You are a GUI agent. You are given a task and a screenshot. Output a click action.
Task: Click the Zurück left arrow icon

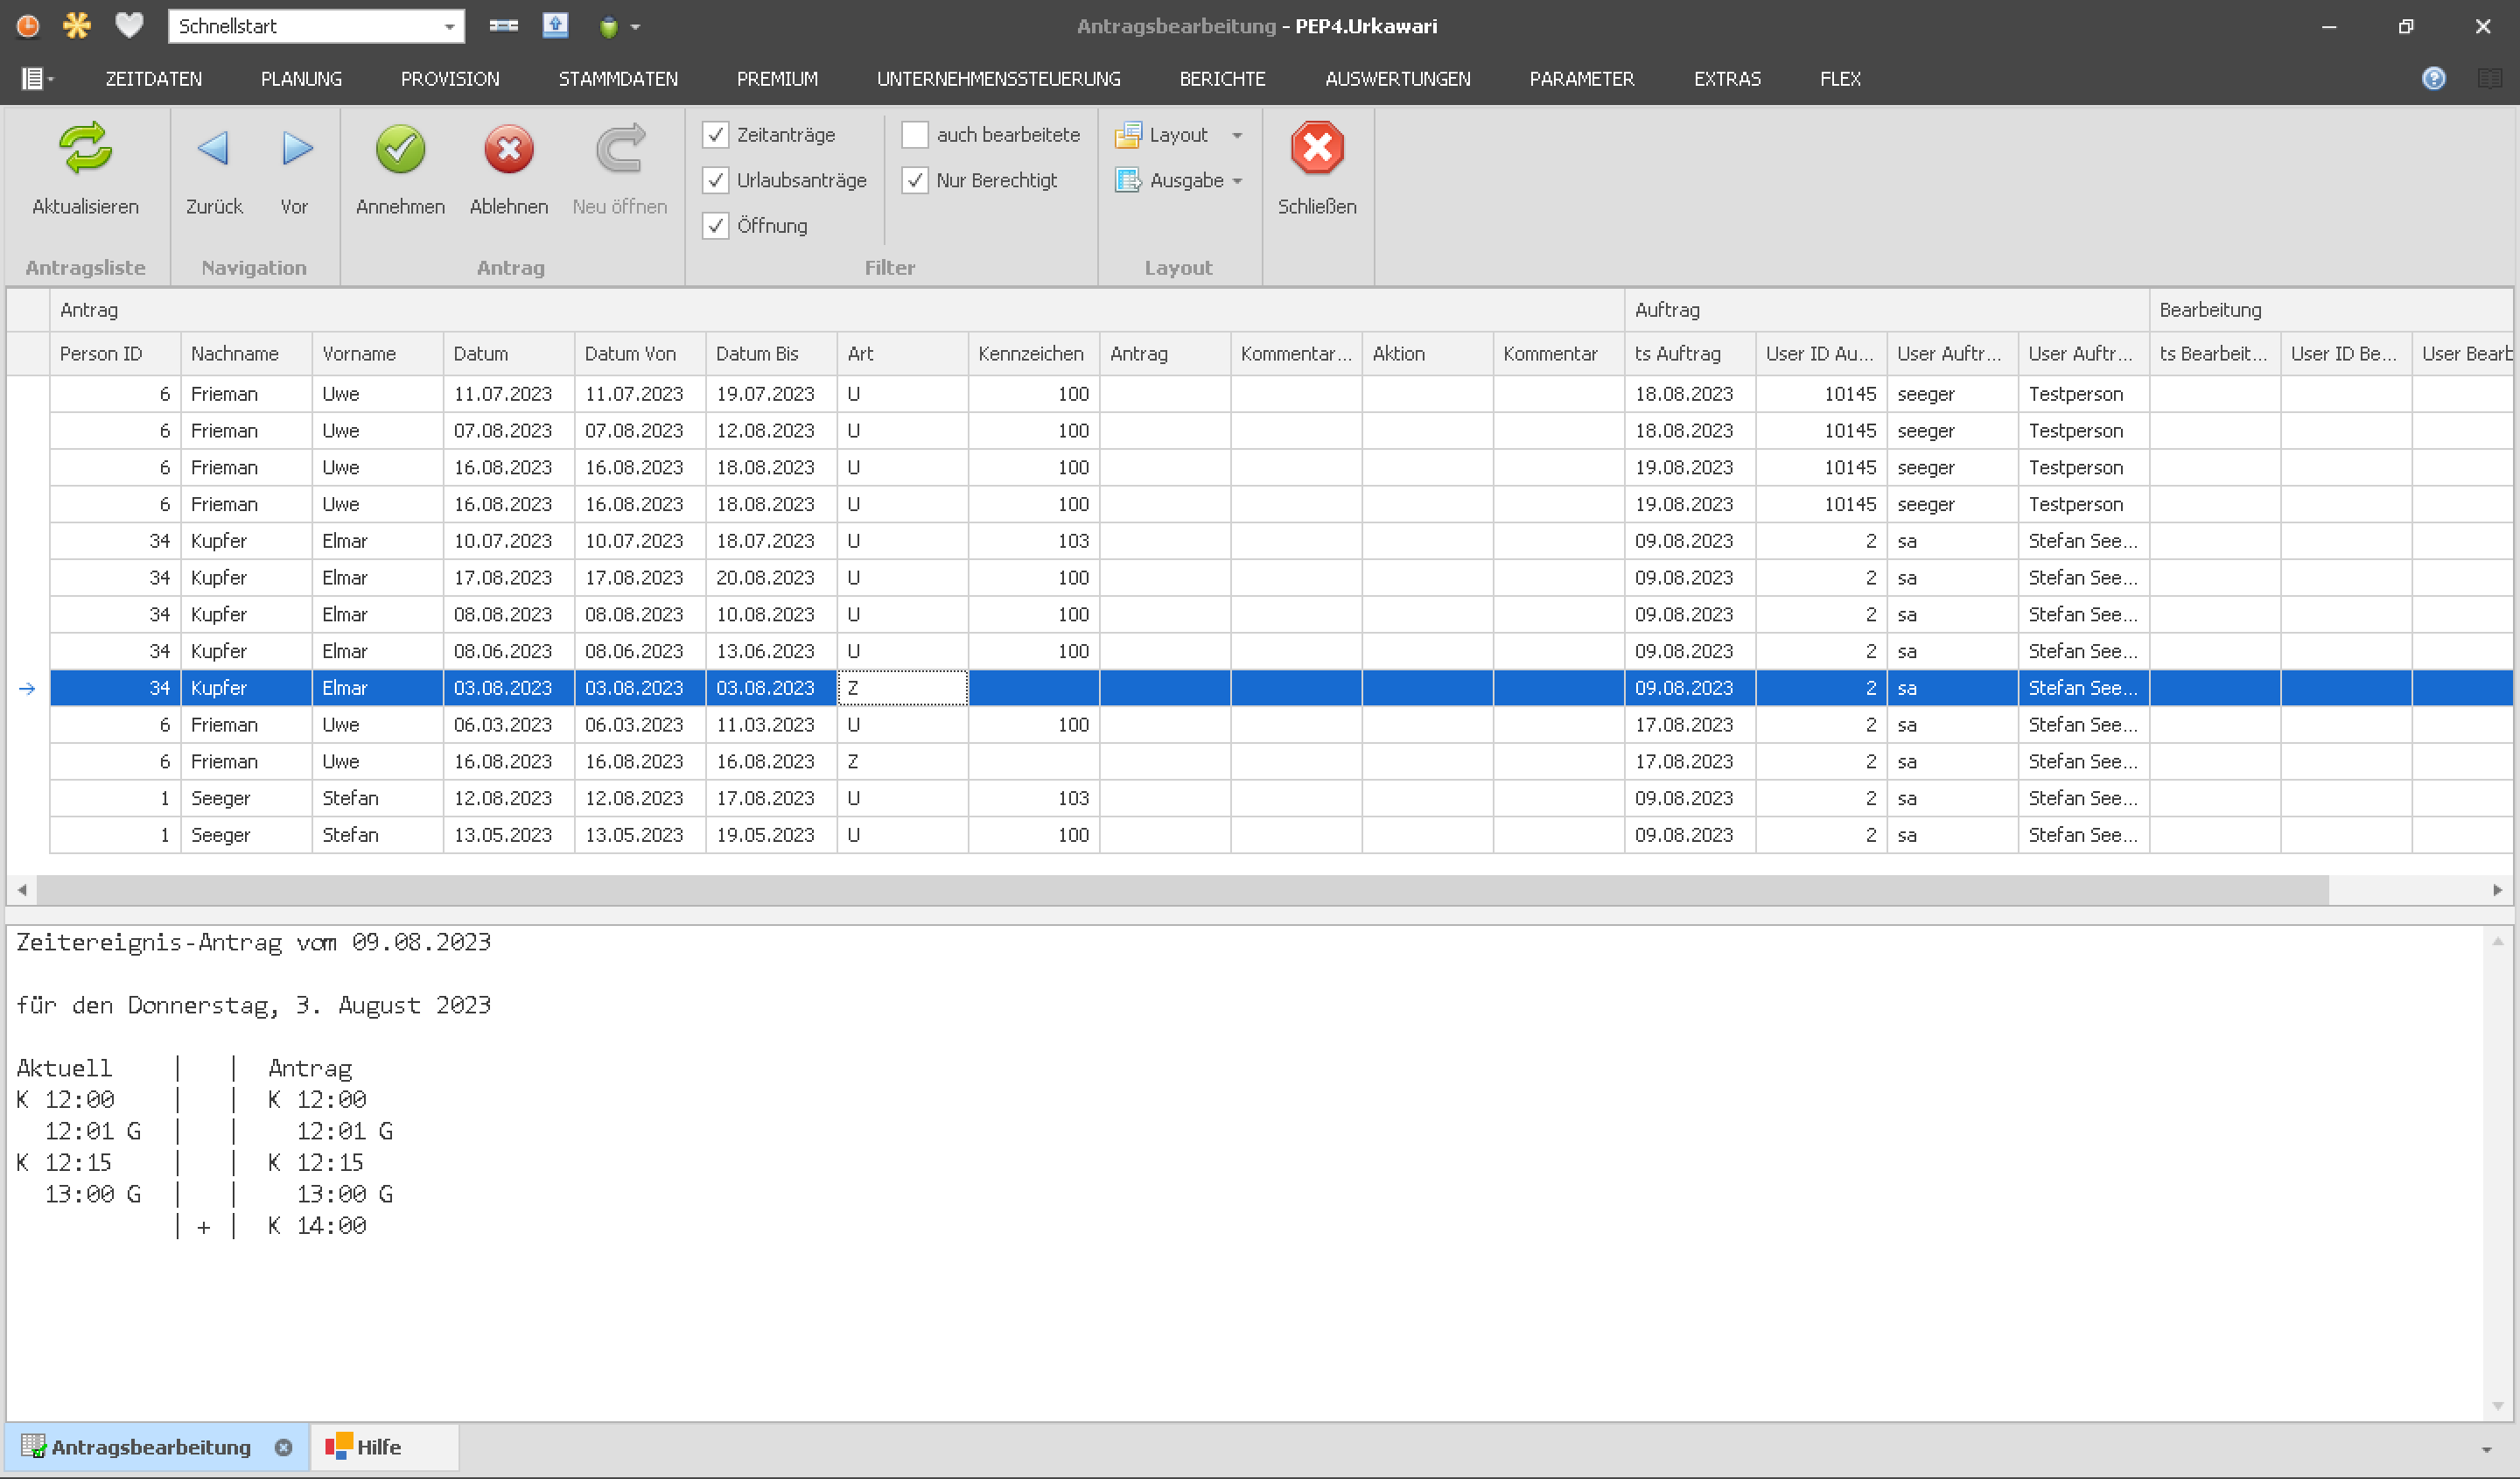[213, 149]
